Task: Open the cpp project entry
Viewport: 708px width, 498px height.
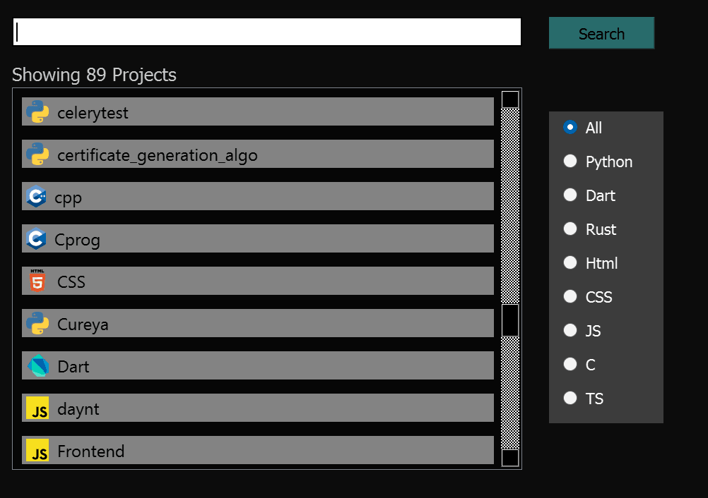Action: click(x=258, y=197)
